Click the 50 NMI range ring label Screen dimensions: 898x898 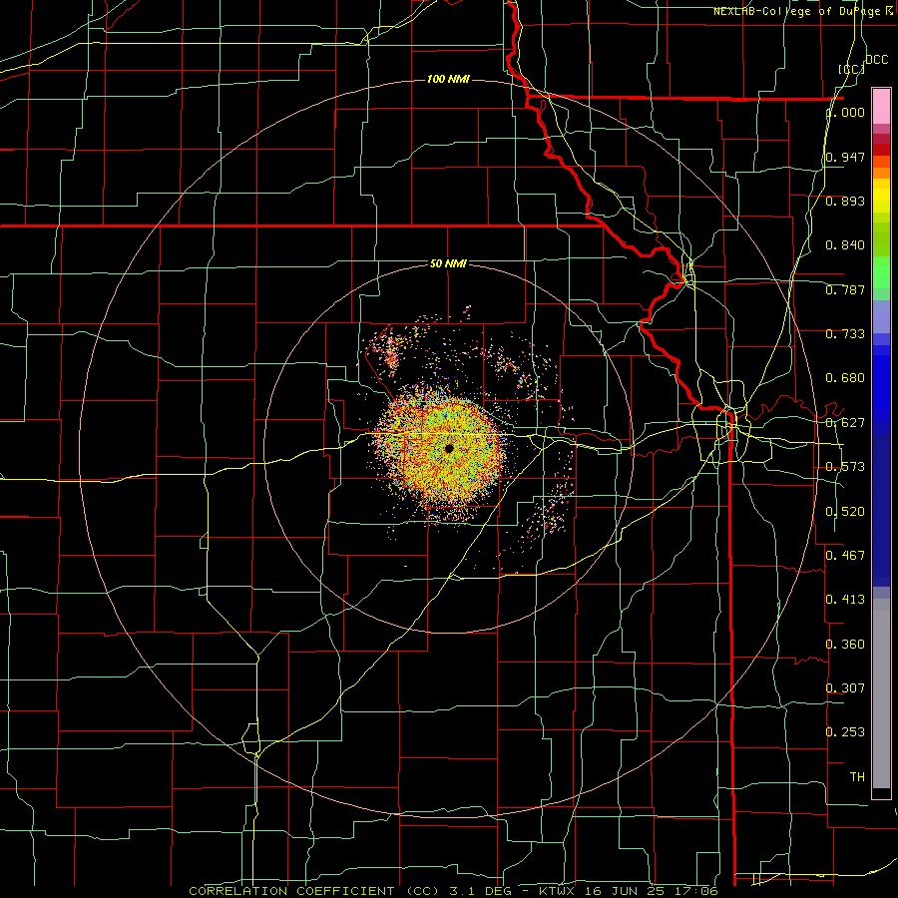click(448, 263)
